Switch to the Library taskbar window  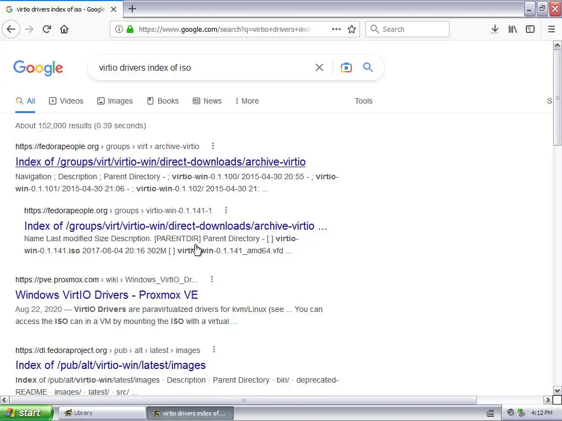pyautogui.click(x=102, y=413)
